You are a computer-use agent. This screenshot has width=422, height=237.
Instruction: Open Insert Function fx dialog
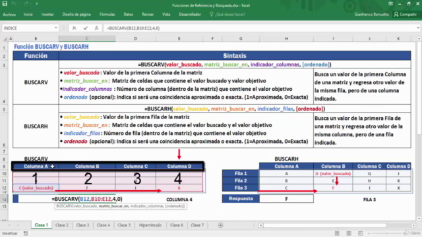(x=96, y=28)
